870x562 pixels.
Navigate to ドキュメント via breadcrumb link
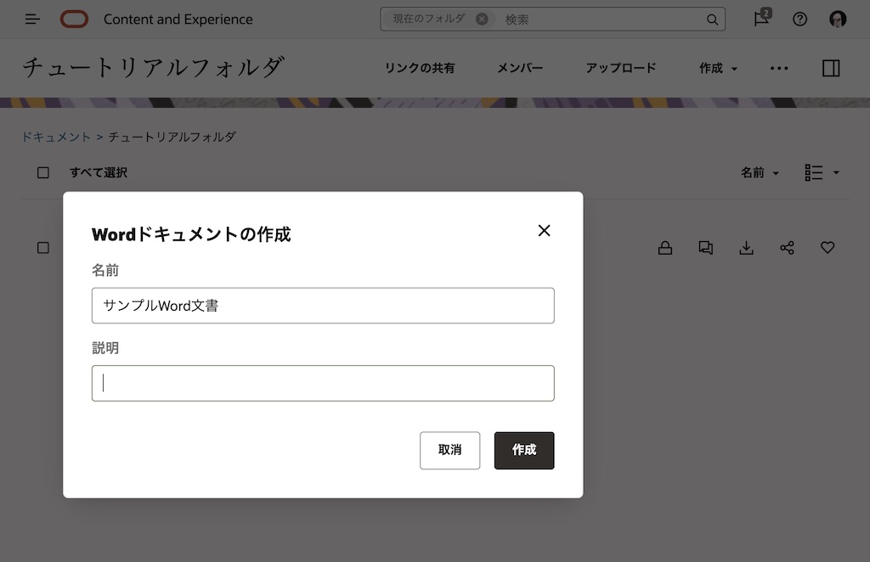point(56,136)
